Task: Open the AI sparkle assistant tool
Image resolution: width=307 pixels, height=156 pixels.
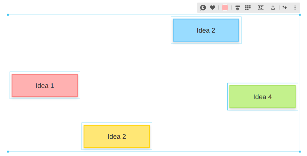Action: 285,8
